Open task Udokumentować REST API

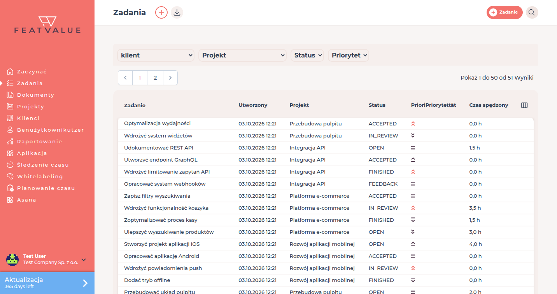159,148
